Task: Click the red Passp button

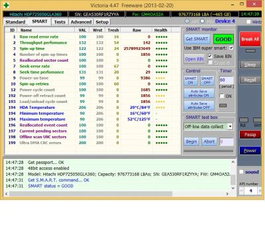Action: coord(250,135)
